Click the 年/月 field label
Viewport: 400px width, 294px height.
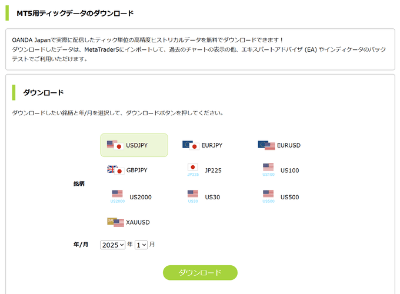[81, 245]
